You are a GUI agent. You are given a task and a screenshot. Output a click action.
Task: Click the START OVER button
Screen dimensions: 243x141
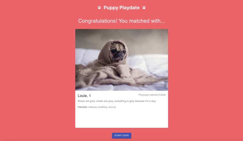122,136
